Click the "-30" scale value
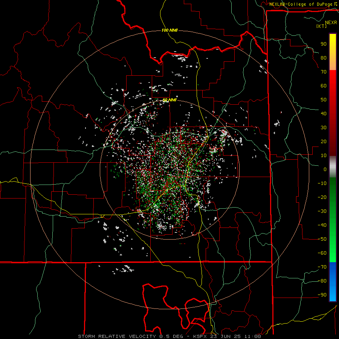 322,211
